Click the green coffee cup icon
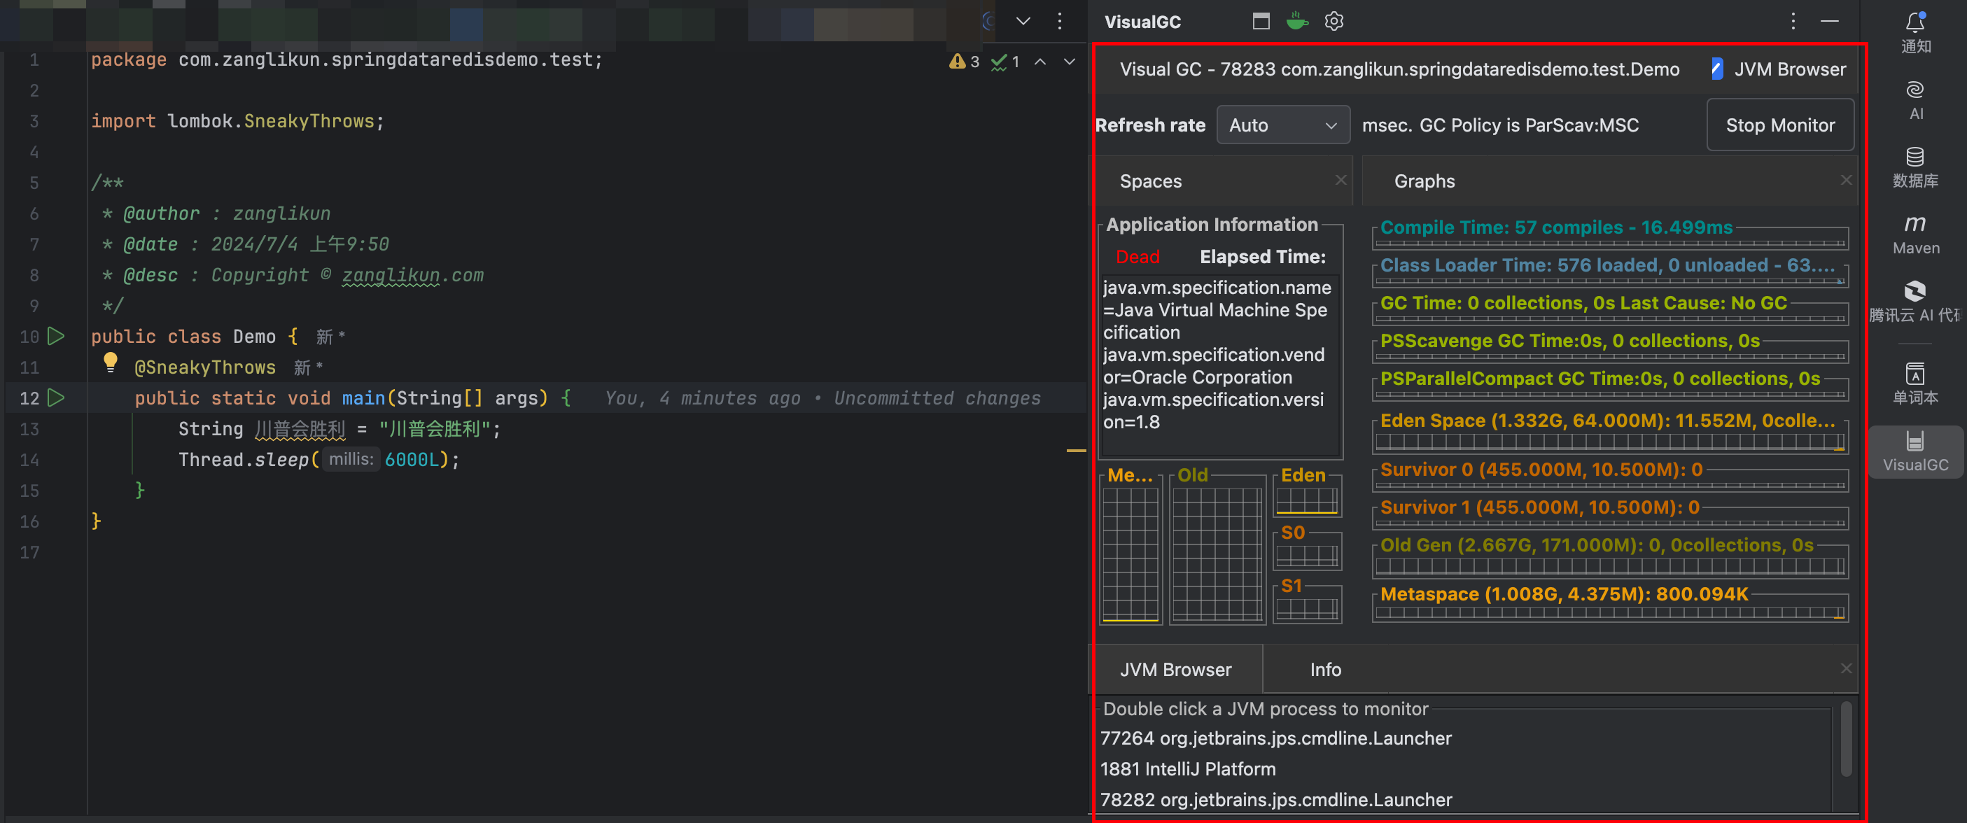The image size is (1967, 823). (1296, 22)
